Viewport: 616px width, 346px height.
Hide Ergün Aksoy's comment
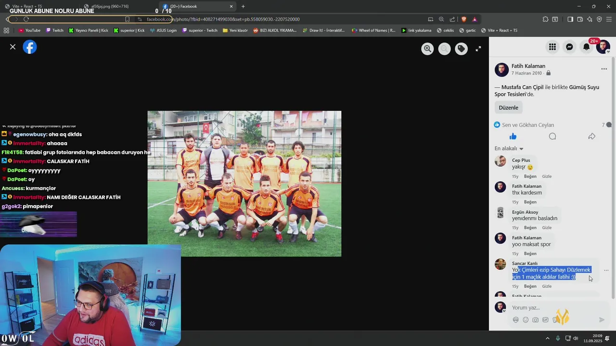pos(547,228)
